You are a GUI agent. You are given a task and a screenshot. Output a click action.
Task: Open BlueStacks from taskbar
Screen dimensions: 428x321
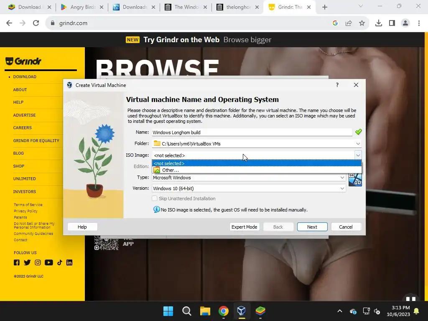tap(260, 311)
